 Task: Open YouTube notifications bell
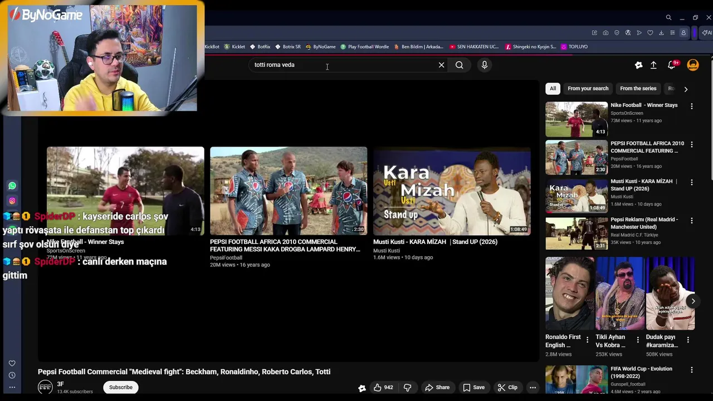(x=672, y=65)
